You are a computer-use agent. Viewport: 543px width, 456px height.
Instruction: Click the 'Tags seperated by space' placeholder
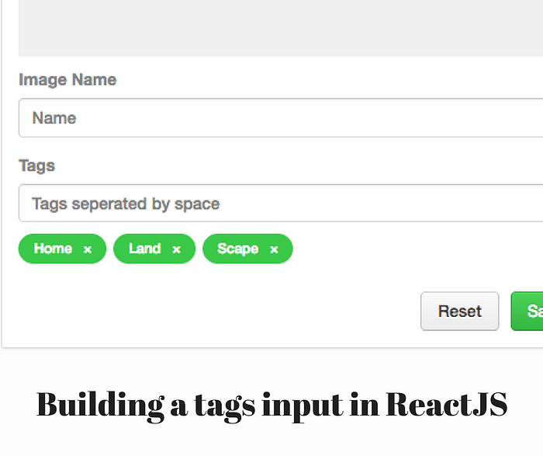click(x=126, y=204)
